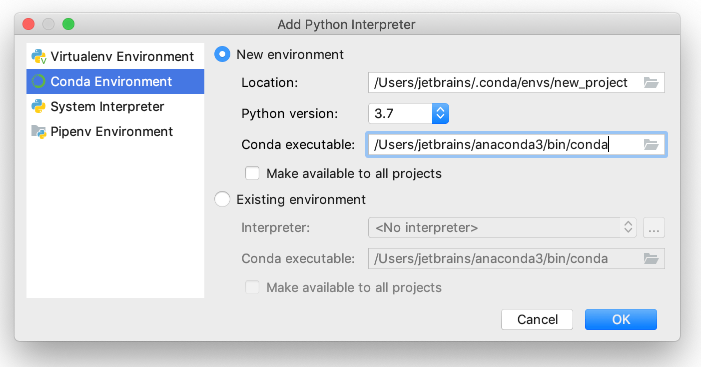Image resolution: width=701 pixels, height=367 pixels.
Task: Select the Existing environment radio button
Action: tap(222, 199)
